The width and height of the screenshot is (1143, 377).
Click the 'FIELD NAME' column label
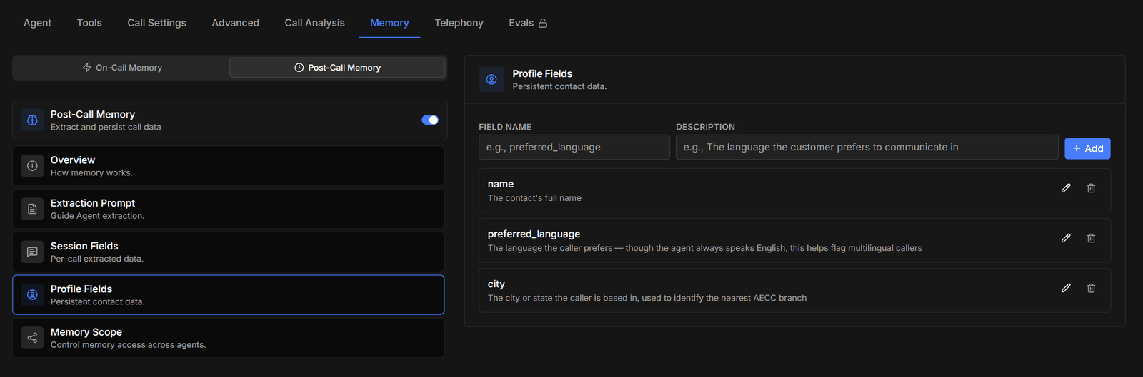coord(505,127)
